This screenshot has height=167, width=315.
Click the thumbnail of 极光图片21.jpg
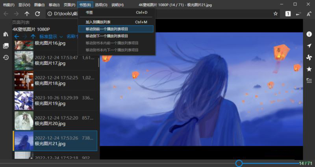[24, 141]
